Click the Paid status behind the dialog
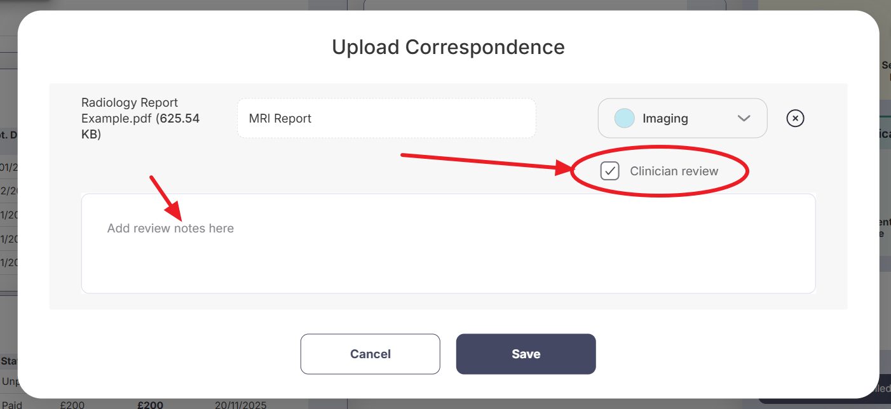The width and height of the screenshot is (891, 409). tap(11, 405)
